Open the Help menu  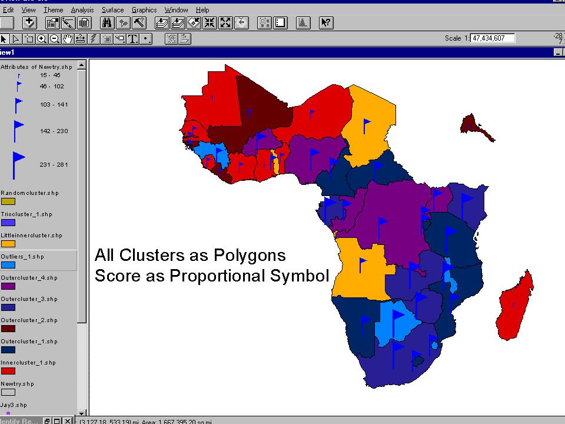point(202,10)
